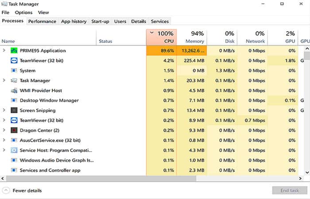Click the vertical scrollbar down arrow

(307, 172)
